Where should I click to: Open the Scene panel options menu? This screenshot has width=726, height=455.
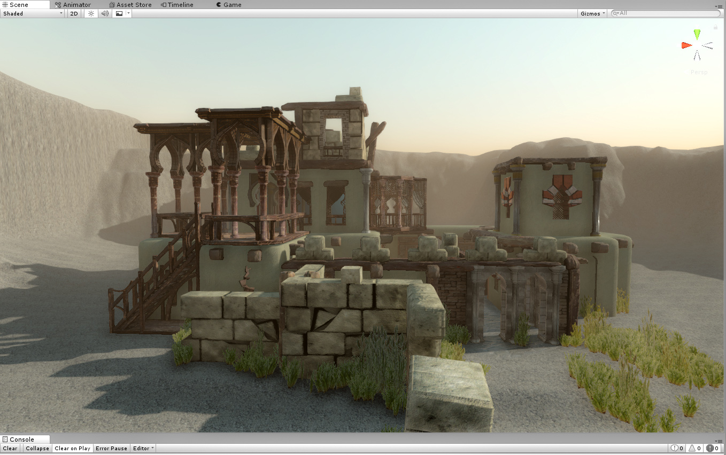pos(720,5)
